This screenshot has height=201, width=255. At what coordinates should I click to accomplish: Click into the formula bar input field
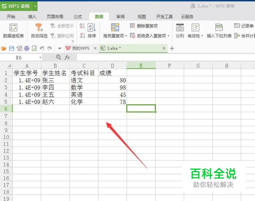(x=165, y=57)
